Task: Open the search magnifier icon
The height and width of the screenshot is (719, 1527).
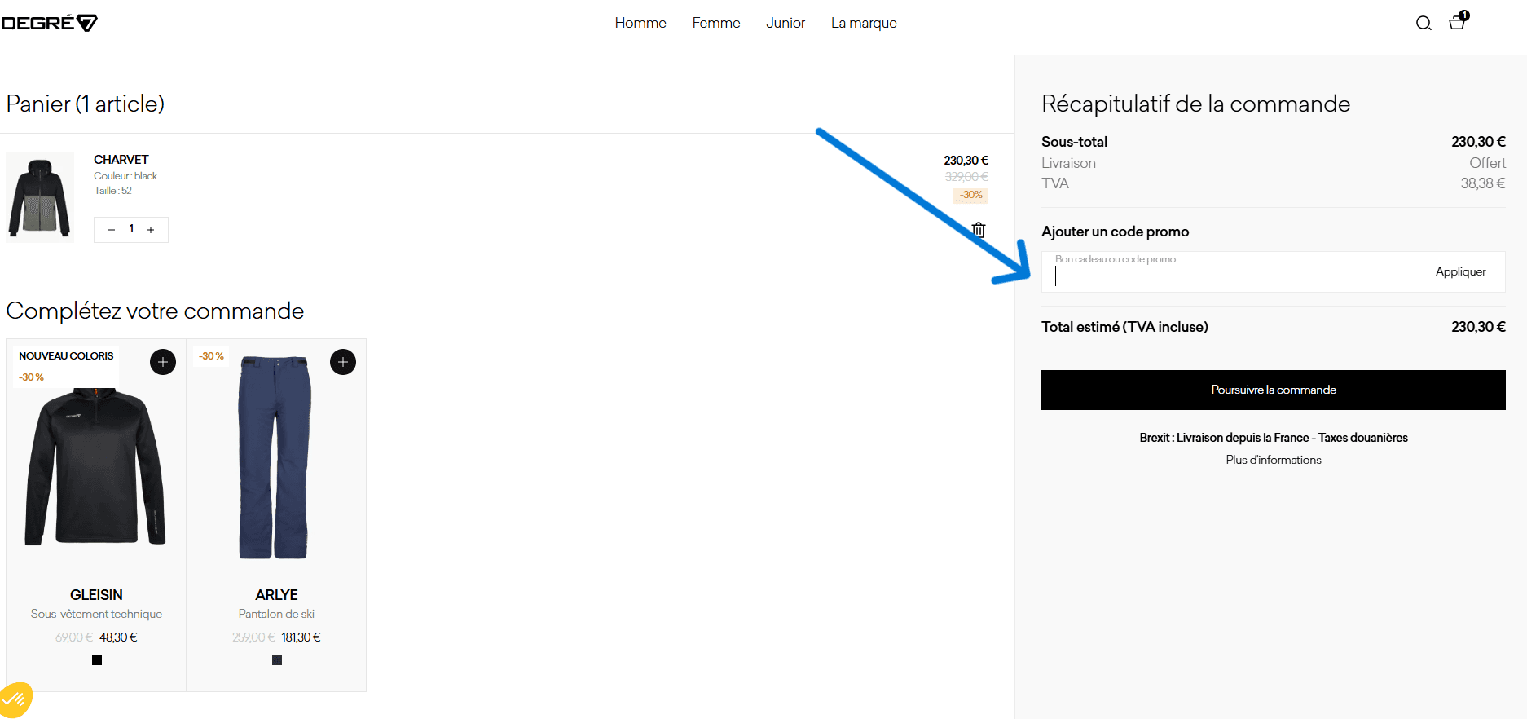Action: 1424,24
